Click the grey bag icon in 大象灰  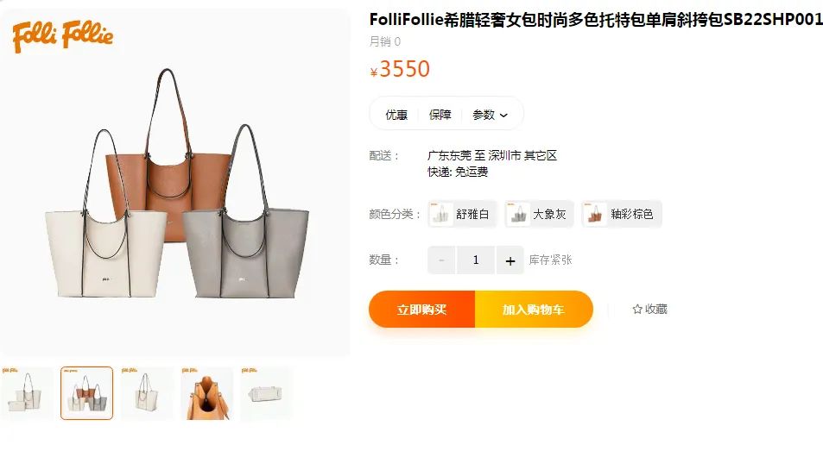[518, 214]
